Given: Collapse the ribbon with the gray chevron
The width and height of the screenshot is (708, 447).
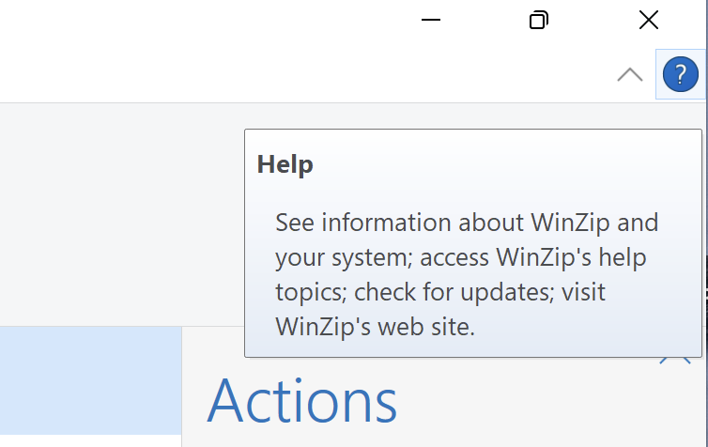Looking at the screenshot, I should point(630,74).
